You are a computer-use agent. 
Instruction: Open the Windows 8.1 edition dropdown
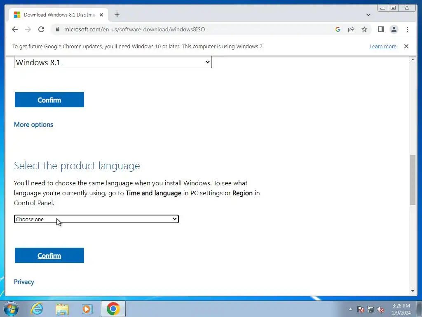[x=113, y=62]
